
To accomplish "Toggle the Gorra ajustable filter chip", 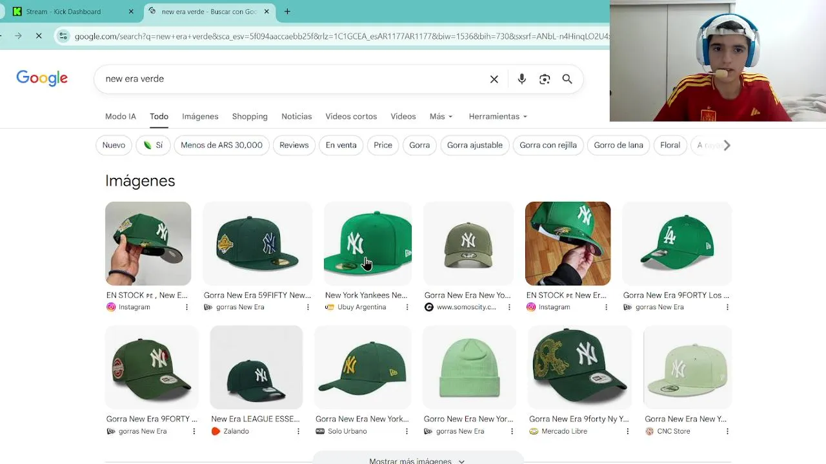I will point(474,145).
